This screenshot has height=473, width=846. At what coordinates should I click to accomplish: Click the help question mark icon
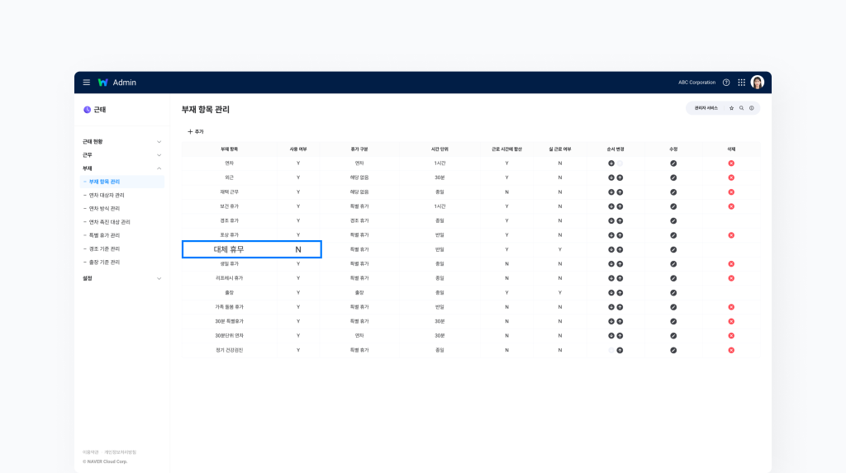726,83
